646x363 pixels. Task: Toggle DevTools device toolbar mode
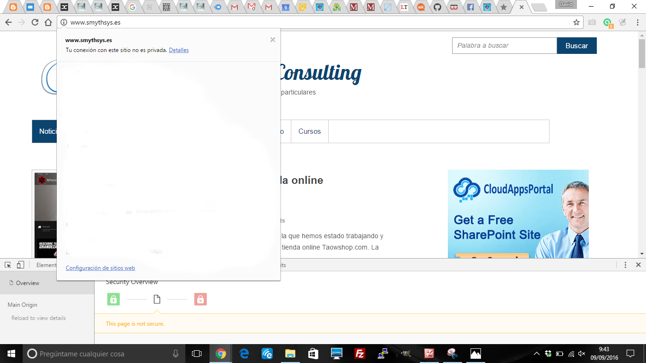tap(20, 265)
